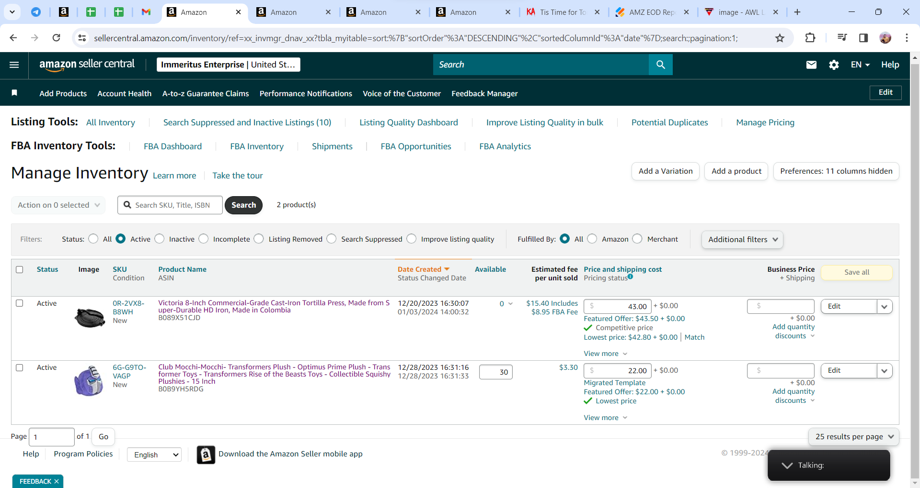Open Listing Quality Dashboard link
The height and width of the screenshot is (488, 920).
tap(409, 122)
